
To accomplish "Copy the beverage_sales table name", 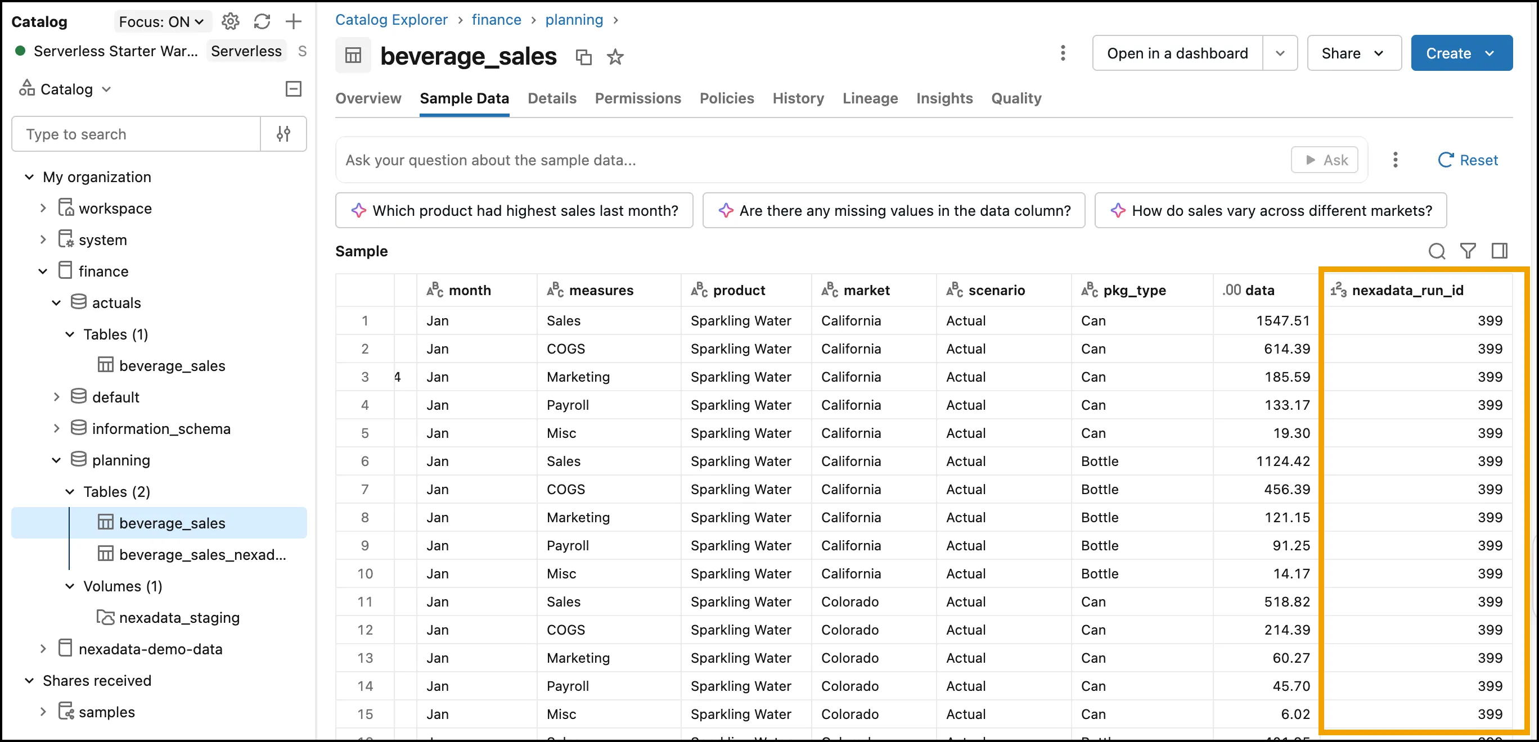I will (x=583, y=57).
